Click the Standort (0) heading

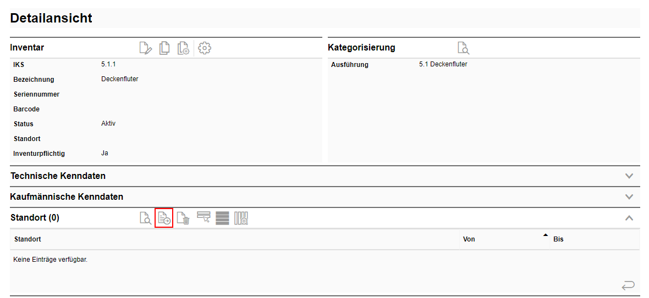pos(35,218)
